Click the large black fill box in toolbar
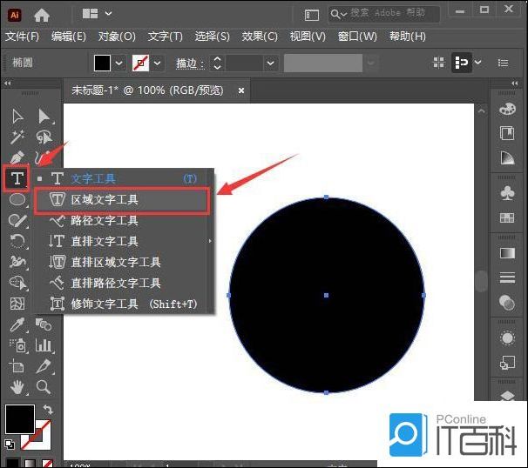This screenshot has height=468, width=528. (20, 419)
